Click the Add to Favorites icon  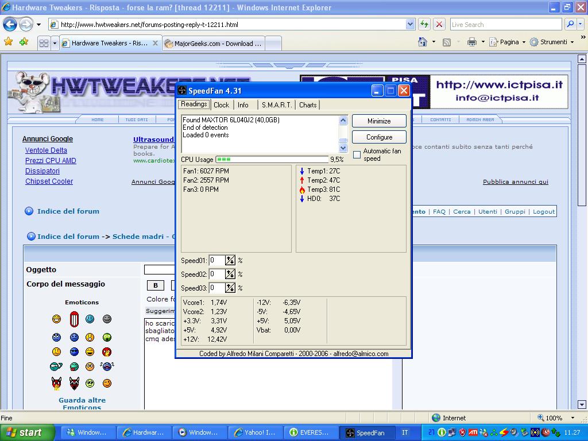pyautogui.click(x=24, y=42)
